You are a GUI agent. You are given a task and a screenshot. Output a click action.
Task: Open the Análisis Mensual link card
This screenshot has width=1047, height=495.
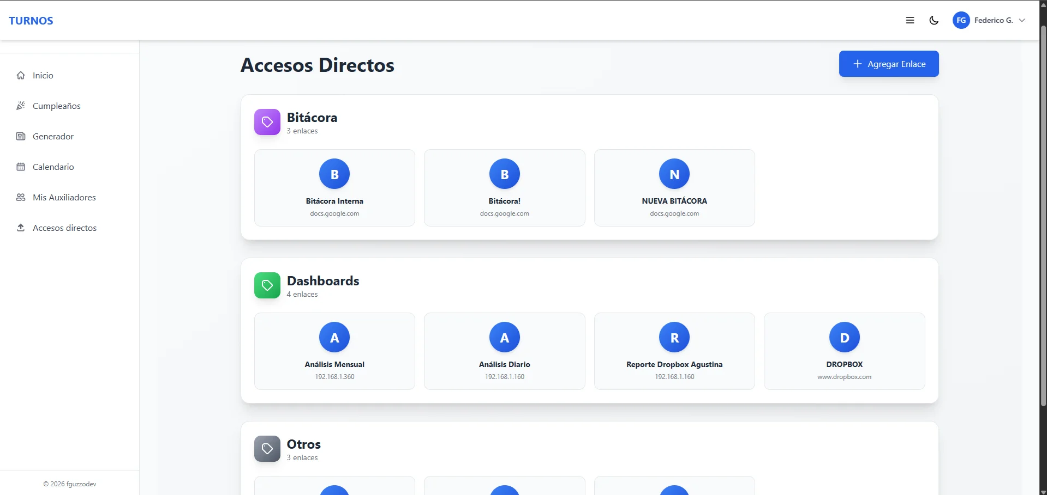(x=334, y=351)
